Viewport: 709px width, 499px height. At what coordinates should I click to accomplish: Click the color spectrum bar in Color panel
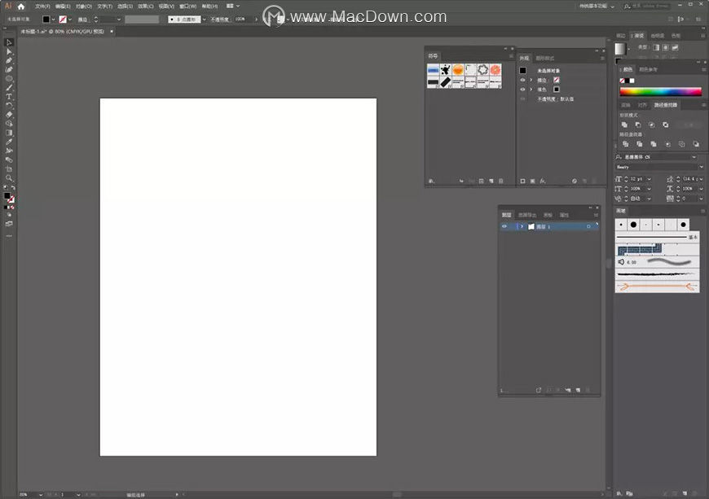(661, 92)
